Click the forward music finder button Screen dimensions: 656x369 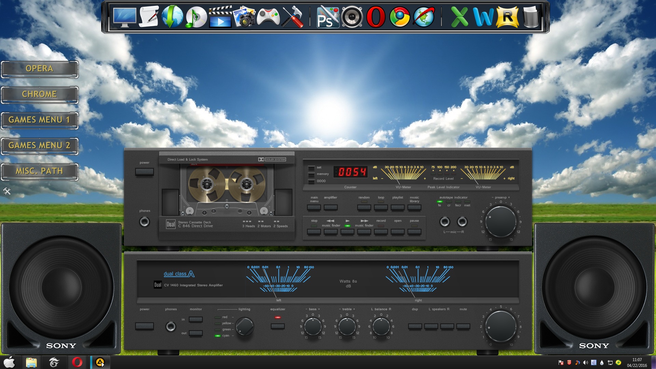pyautogui.click(x=364, y=232)
